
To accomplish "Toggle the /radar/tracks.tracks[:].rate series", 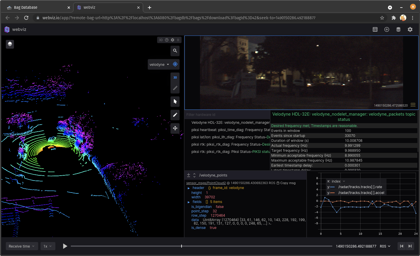I will pyautogui.click(x=360, y=187).
